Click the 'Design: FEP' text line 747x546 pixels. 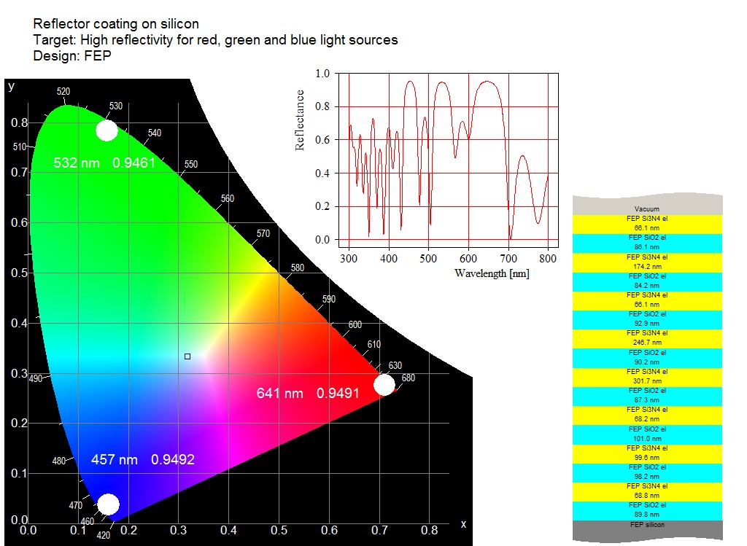(x=72, y=55)
